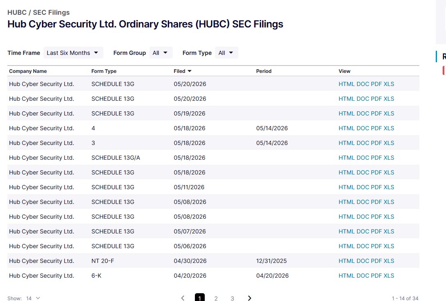Viewport: 446px width, 301px height.
Task: Open the Form Type 'All' filter dropdown
Action: tap(226, 53)
